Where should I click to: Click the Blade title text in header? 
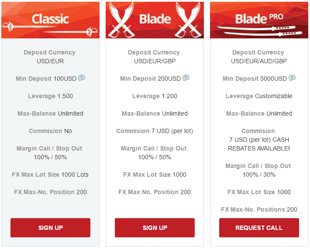tap(155, 19)
